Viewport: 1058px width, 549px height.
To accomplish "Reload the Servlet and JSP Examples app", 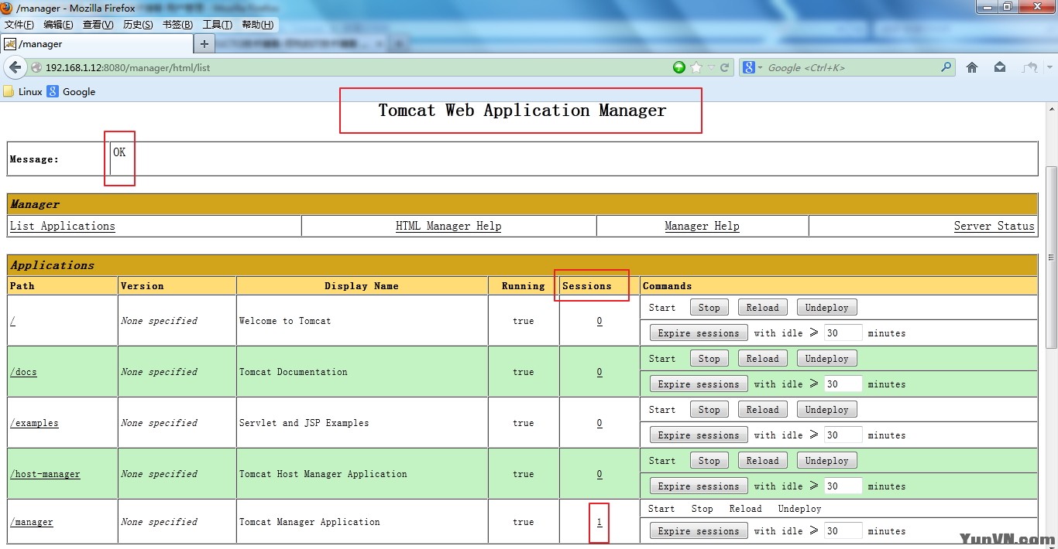I will tap(763, 410).
